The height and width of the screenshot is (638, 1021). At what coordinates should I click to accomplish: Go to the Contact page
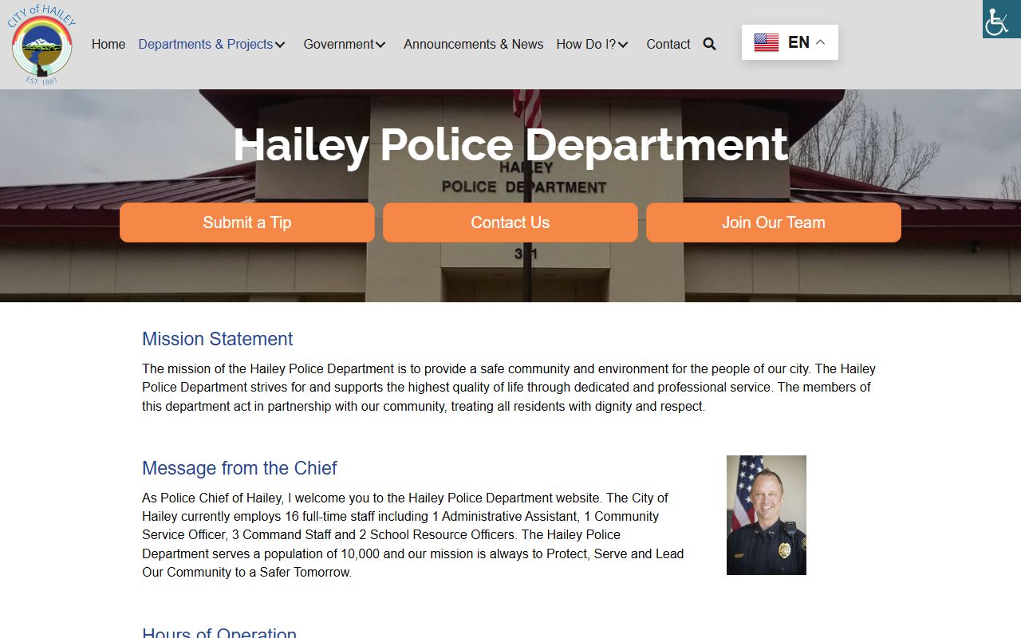pos(668,44)
